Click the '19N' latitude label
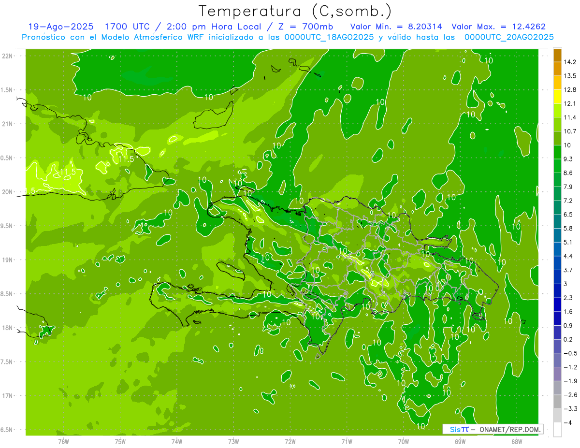580x448 pixels. point(7,260)
